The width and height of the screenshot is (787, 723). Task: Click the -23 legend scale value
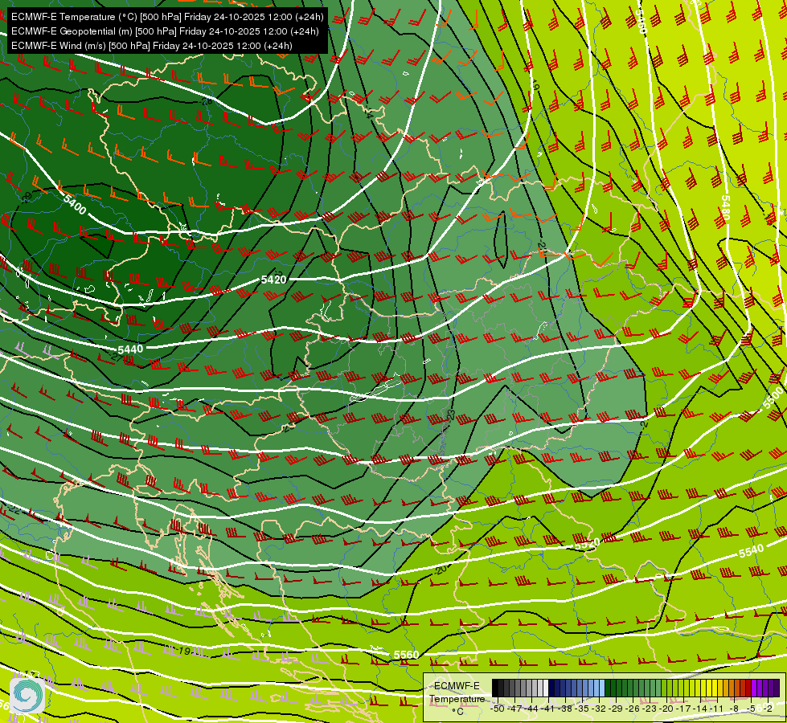[x=649, y=709]
